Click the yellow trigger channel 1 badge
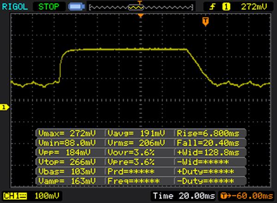Viewport: 277px width, 203px height. click(x=226, y=7)
